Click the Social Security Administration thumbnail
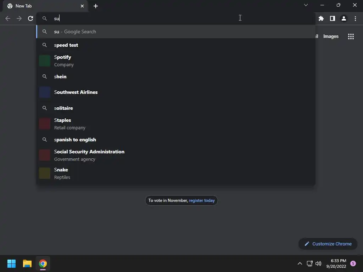The height and width of the screenshot is (272, 363). pyautogui.click(x=45, y=155)
